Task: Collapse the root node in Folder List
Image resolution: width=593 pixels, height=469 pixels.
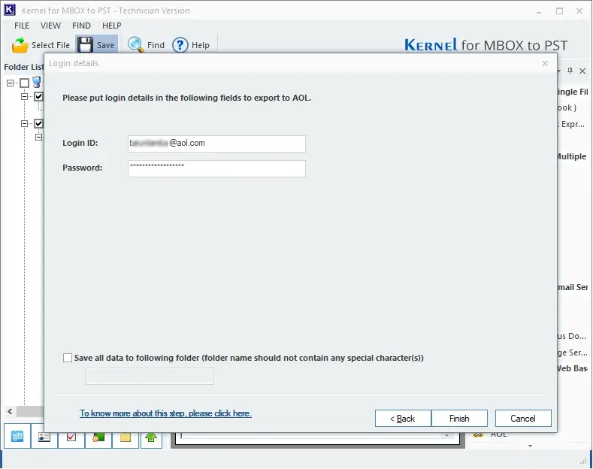Action: [11, 83]
